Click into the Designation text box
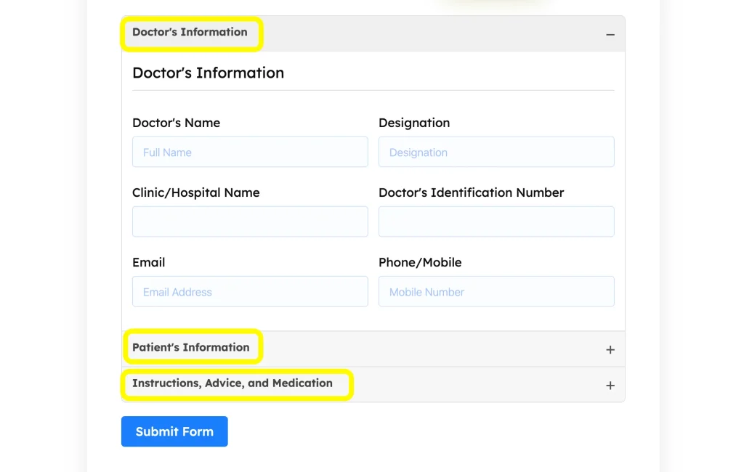Screen dimensions: 744x472 coord(496,152)
